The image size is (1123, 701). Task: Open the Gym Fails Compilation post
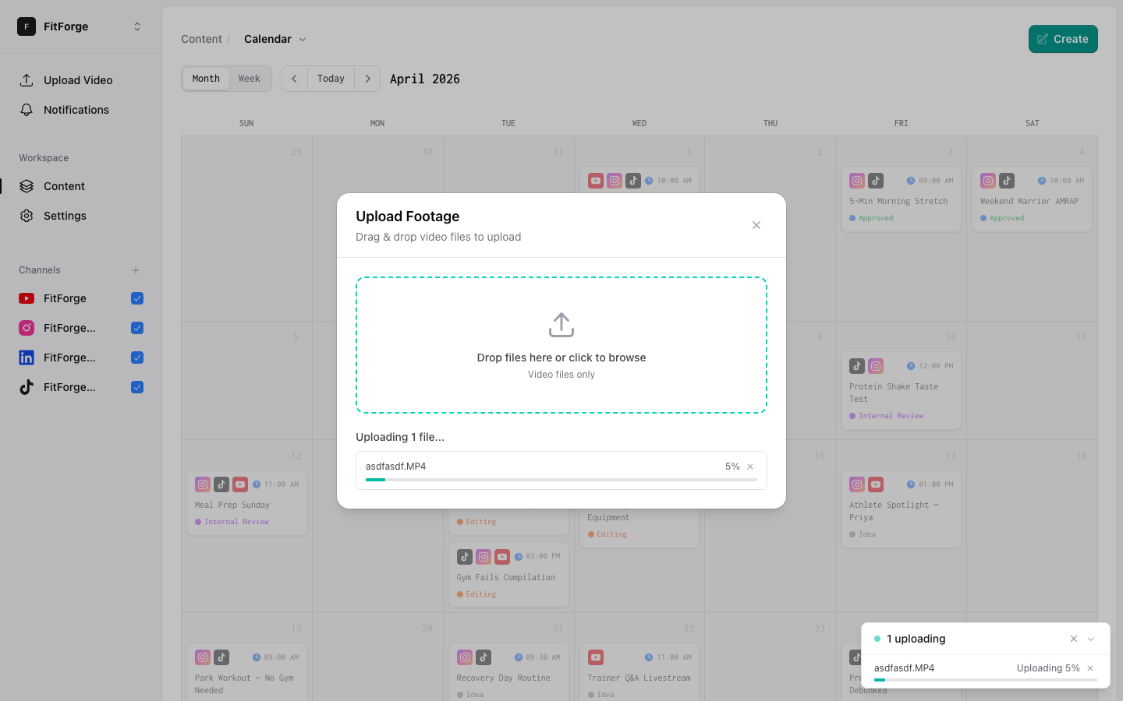pyautogui.click(x=508, y=575)
